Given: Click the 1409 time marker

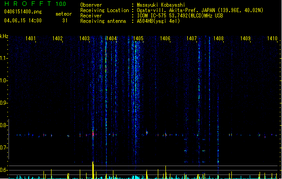Looking at the screenshot, I should coord(245,38).
